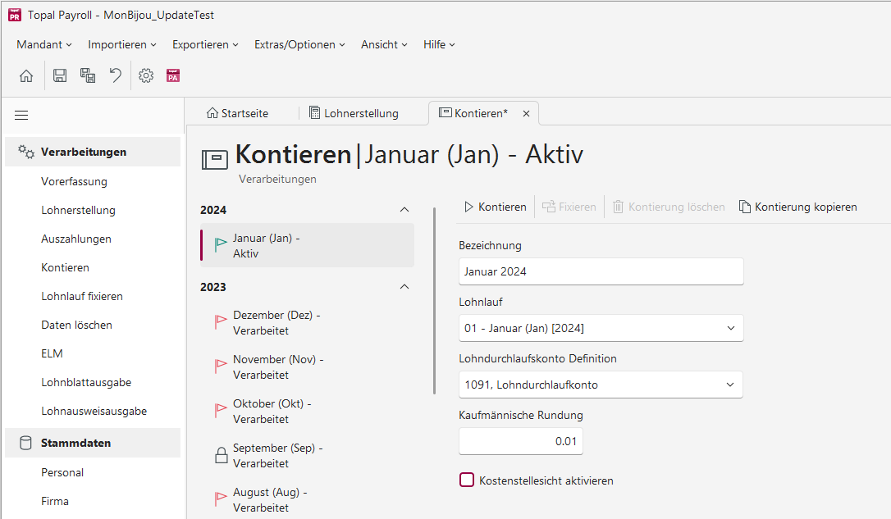Viewport: 891px width, 519px height.
Task: Click the Kontieren run button
Action: coord(496,207)
